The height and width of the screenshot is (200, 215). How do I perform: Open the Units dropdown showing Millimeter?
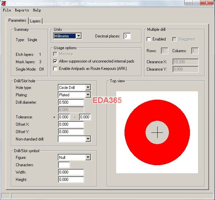tap(67, 36)
